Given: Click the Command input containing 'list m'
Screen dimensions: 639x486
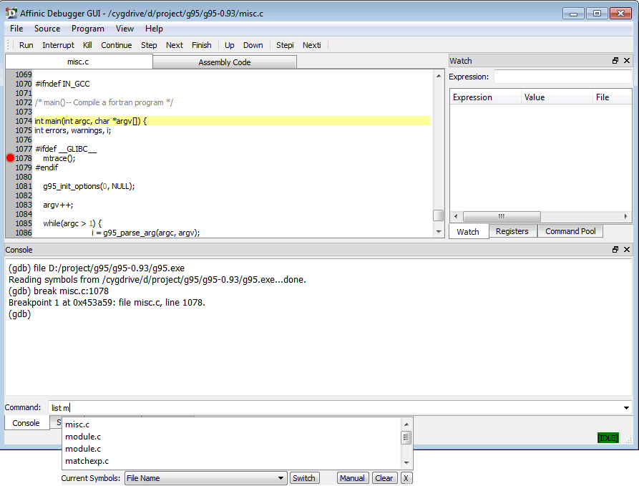Looking at the screenshot, I should (334, 408).
